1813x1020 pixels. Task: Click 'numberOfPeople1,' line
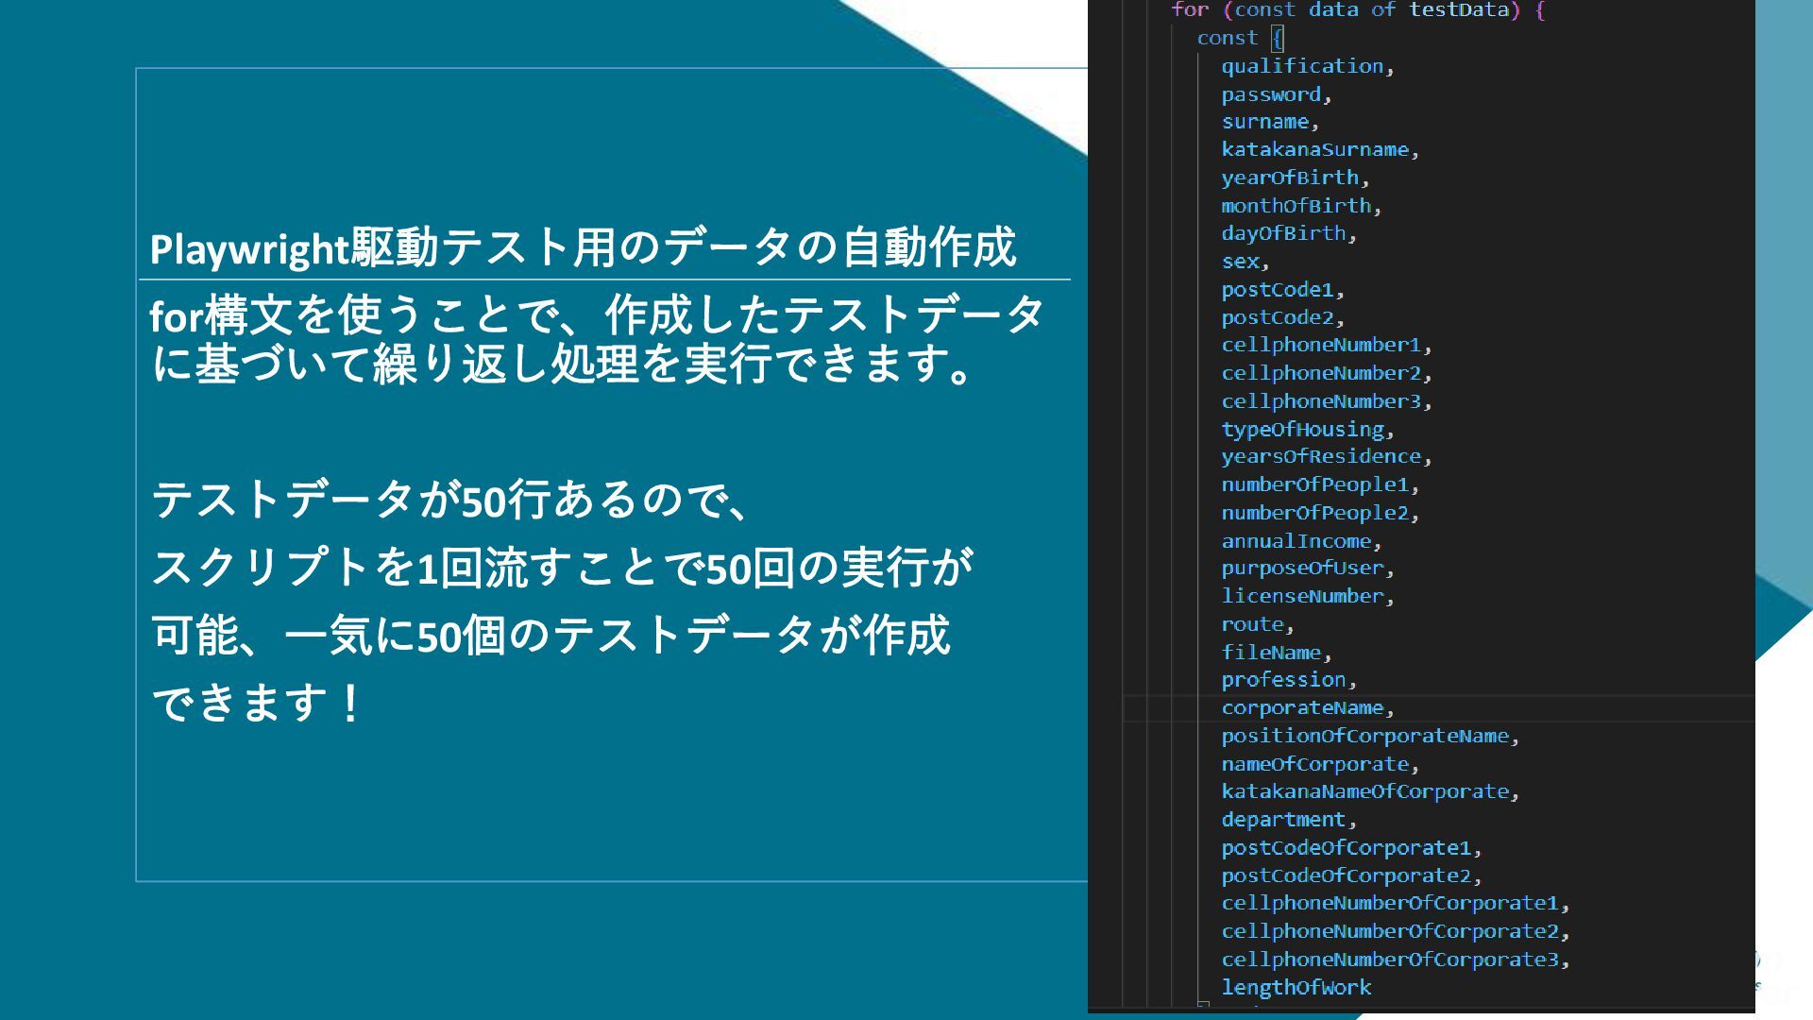[x=1320, y=484]
